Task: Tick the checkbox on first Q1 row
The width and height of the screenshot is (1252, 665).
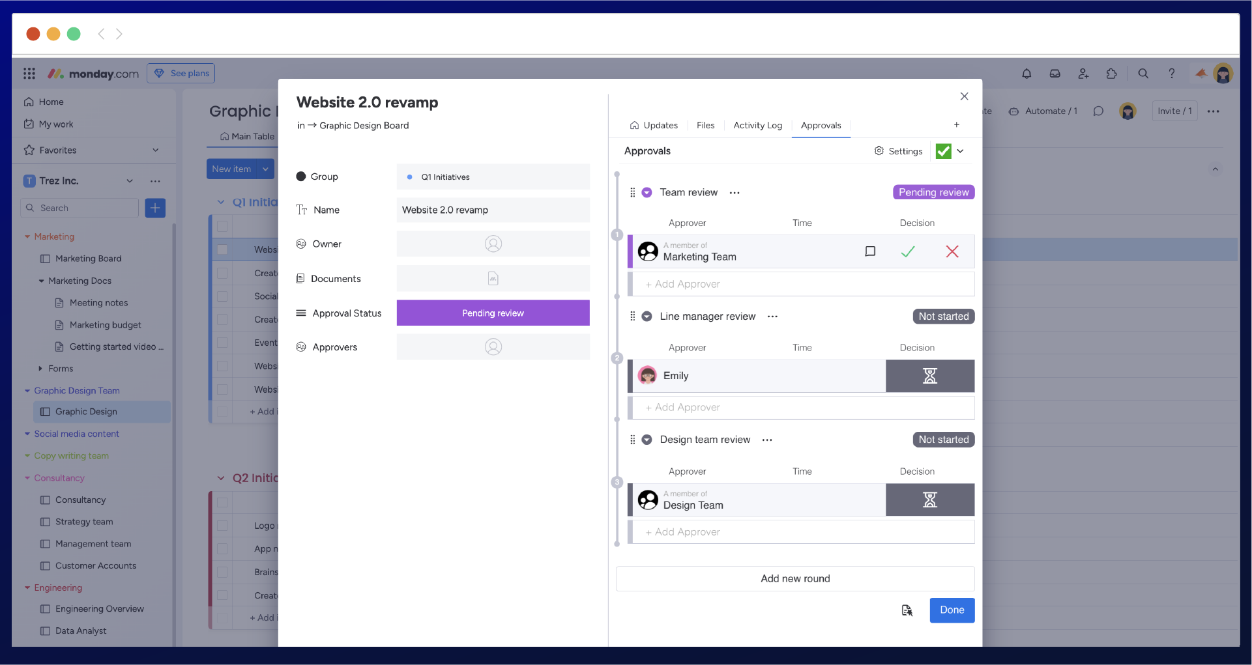Action: pyautogui.click(x=222, y=249)
